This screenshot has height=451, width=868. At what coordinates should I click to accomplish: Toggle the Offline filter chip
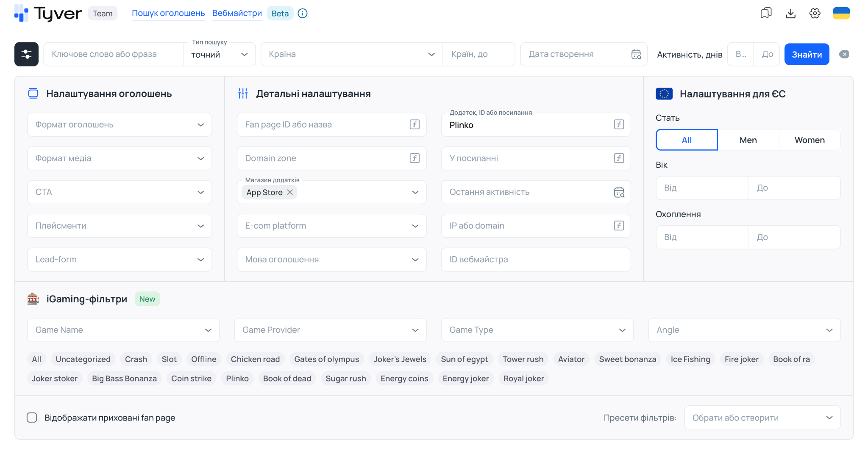click(203, 360)
